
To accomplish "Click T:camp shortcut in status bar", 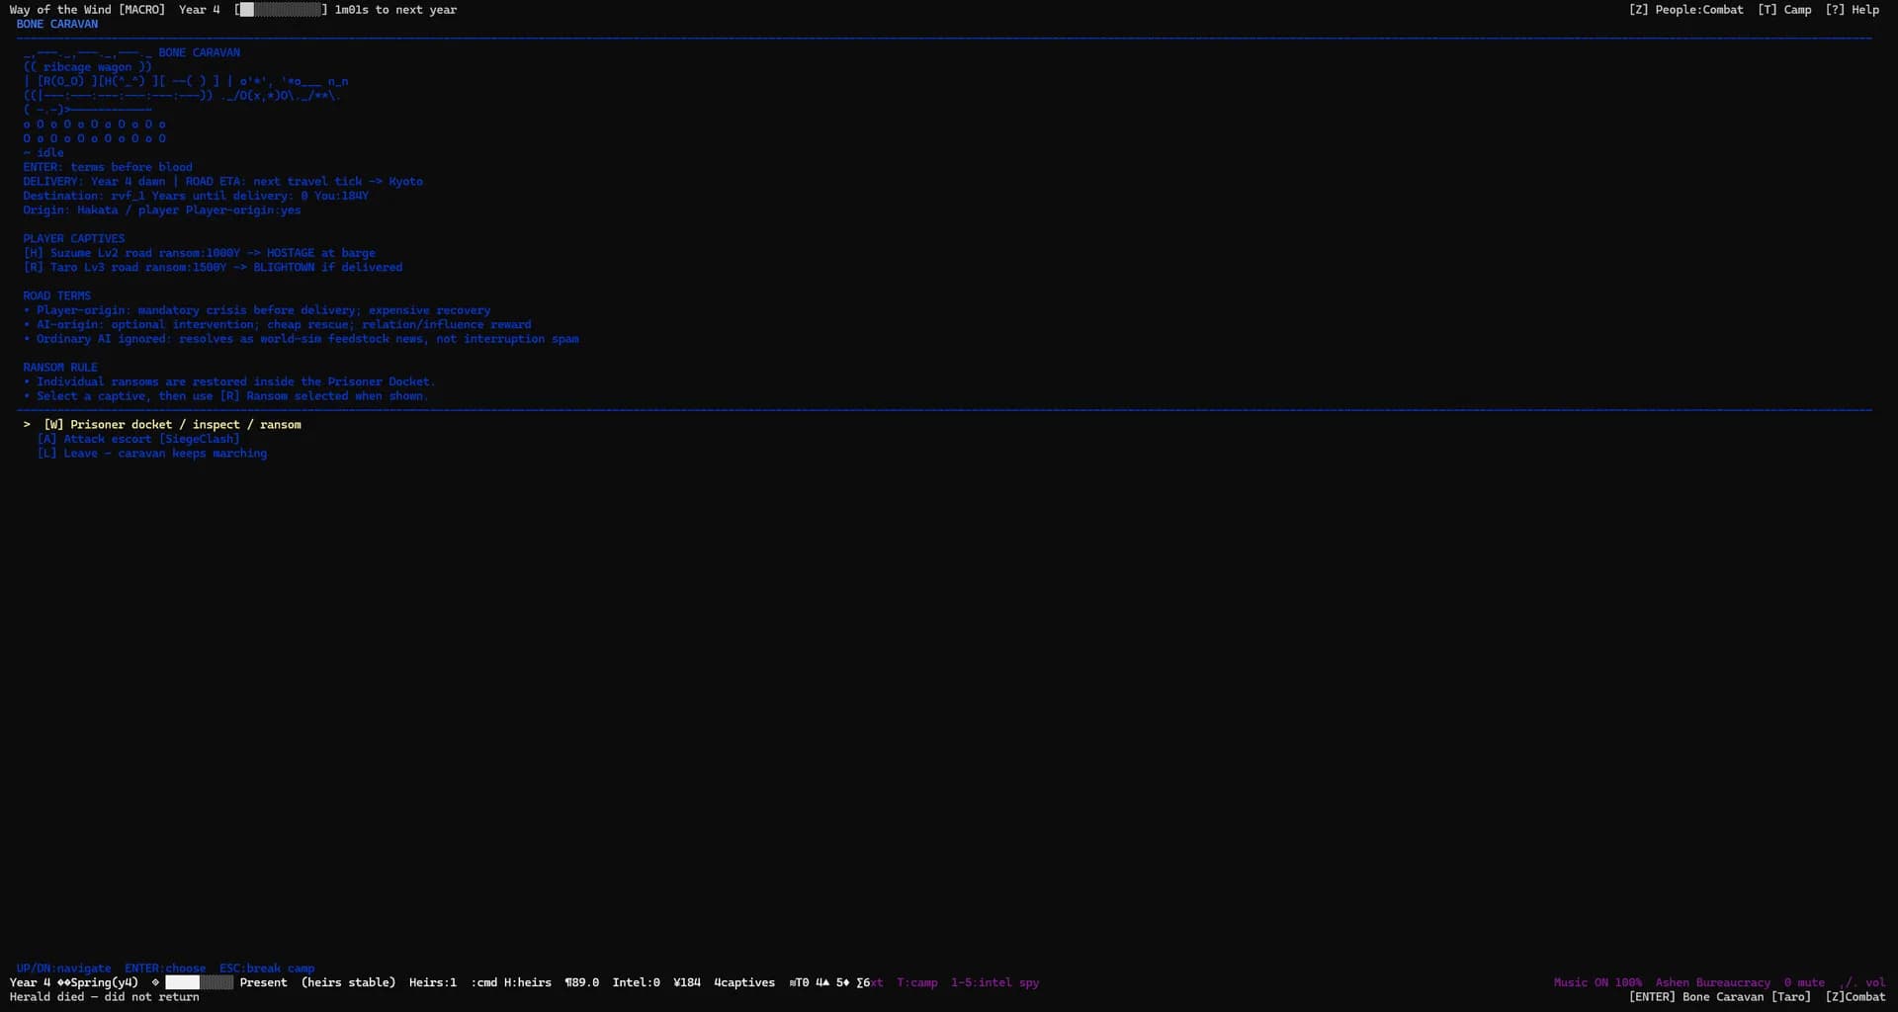I will (x=917, y=983).
